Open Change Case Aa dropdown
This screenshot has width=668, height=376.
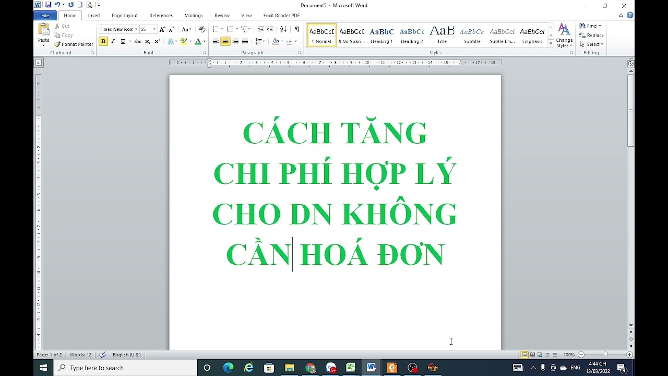point(186,29)
